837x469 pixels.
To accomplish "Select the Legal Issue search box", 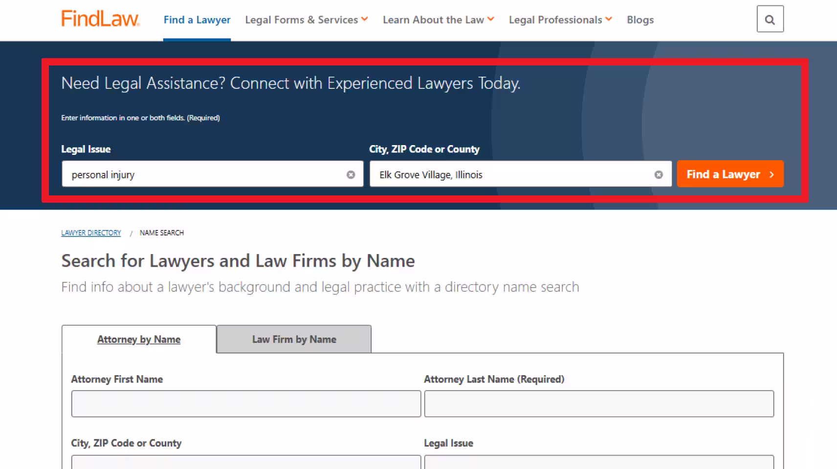I will [205, 174].
